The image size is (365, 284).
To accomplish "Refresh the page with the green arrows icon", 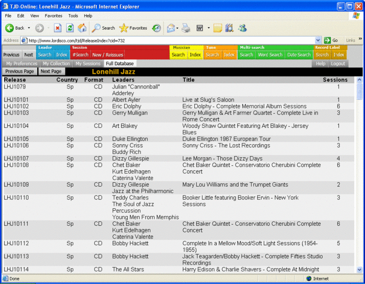I will point(70,28).
